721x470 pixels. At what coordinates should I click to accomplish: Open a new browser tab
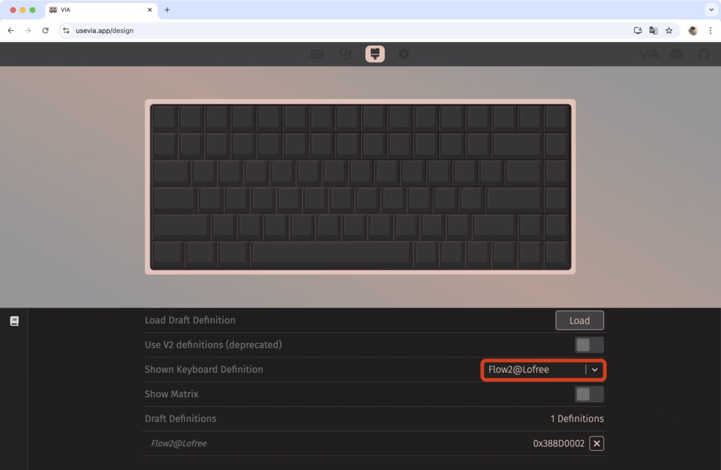(167, 10)
